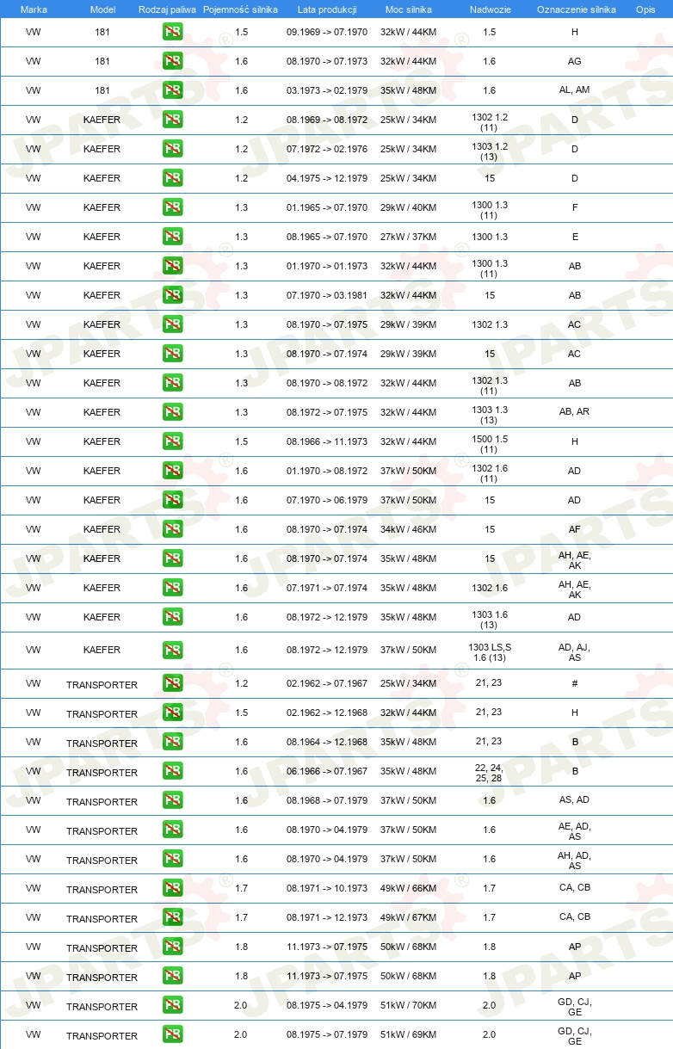Image resolution: width=673 pixels, height=1049 pixels.
Task: Click fuel icon in TRANSPORTER 49kW / 66KM row
Action: click(172, 889)
